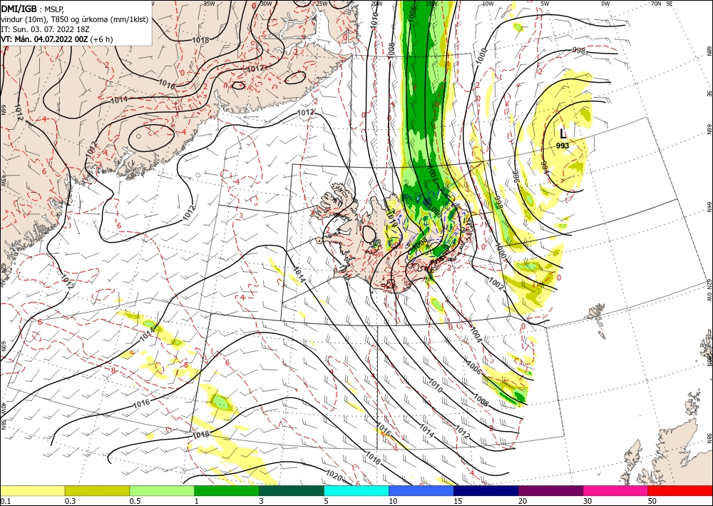Click the '30W' longitude label
713x506 pixels.
[x=266, y=4]
